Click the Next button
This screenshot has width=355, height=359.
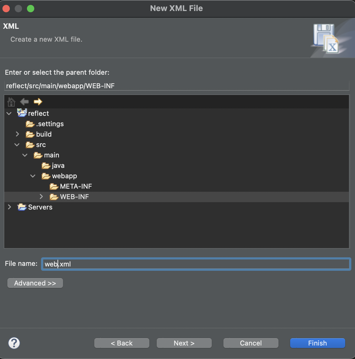pos(184,343)
